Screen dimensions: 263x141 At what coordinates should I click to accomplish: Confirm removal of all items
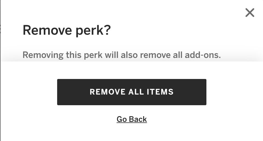[x=132, y=92]
